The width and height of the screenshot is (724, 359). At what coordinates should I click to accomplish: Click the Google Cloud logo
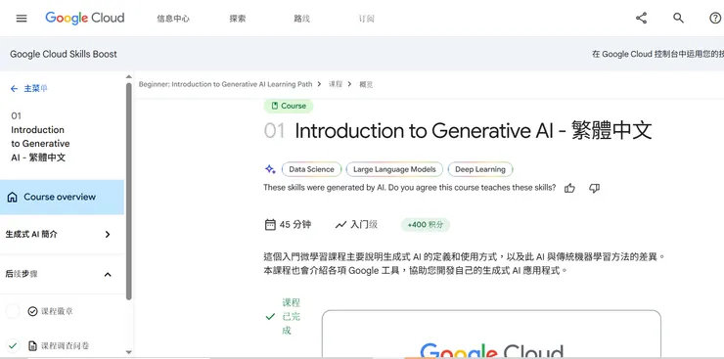(85, 18)
